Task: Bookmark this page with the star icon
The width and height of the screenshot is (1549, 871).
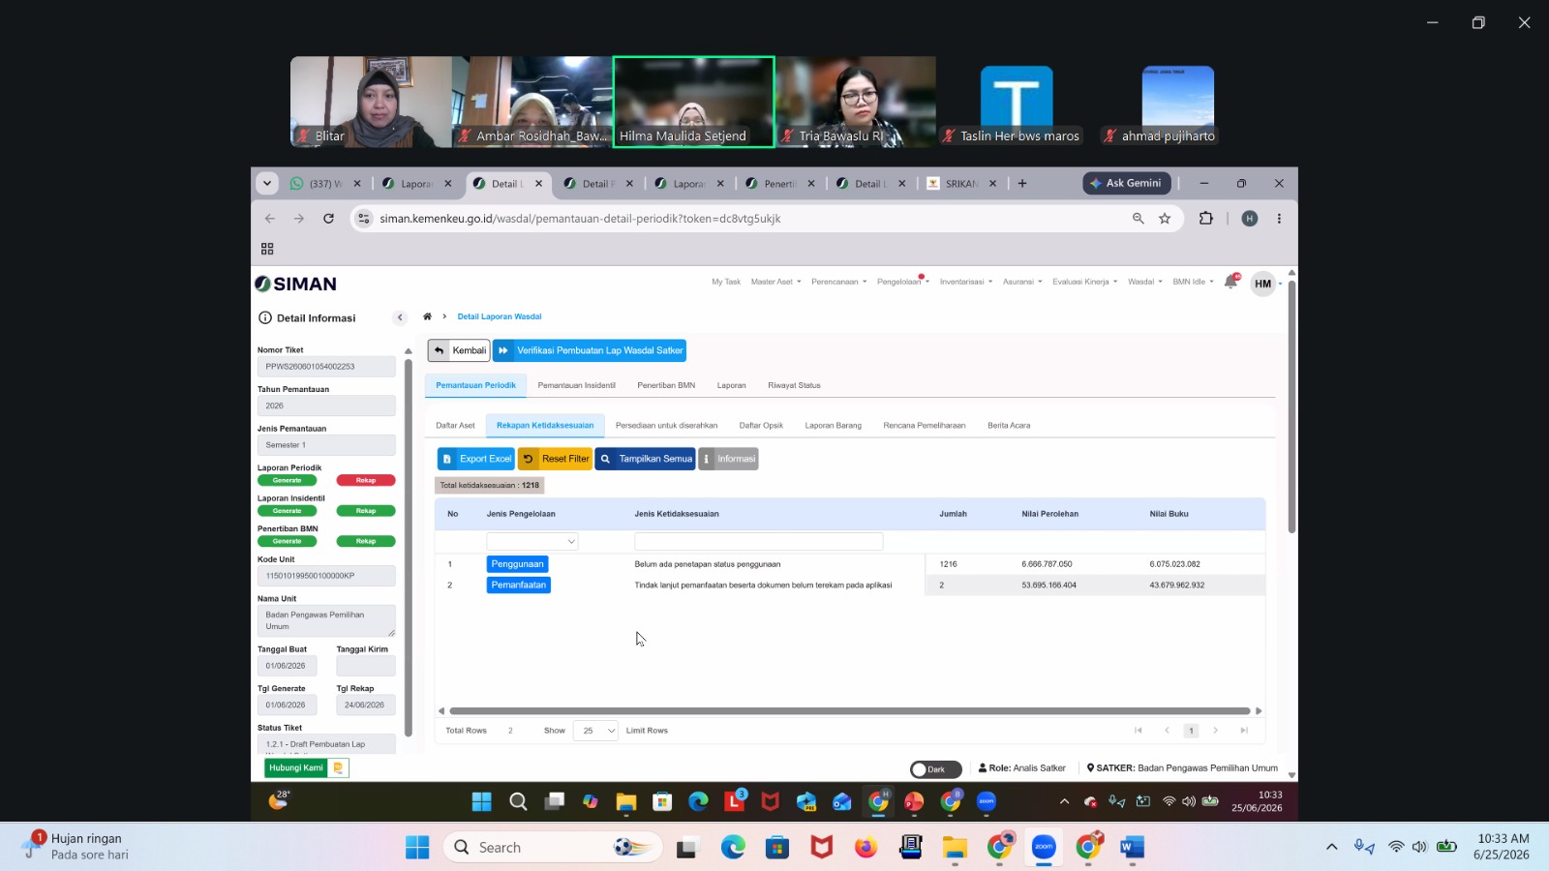Action: click(x=1165, y=219)
